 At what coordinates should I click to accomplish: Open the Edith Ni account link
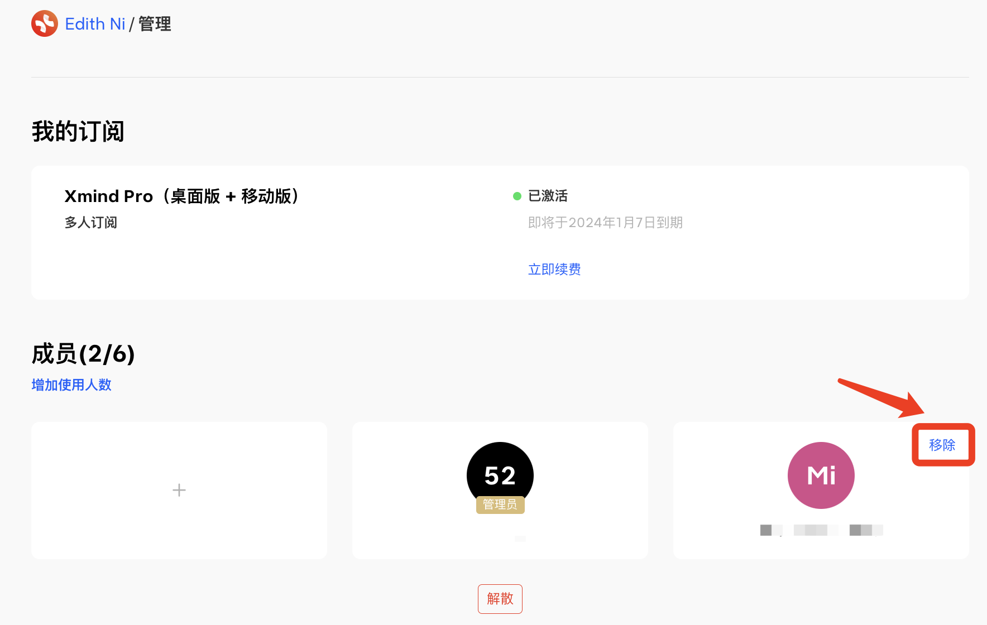point(95,24)
